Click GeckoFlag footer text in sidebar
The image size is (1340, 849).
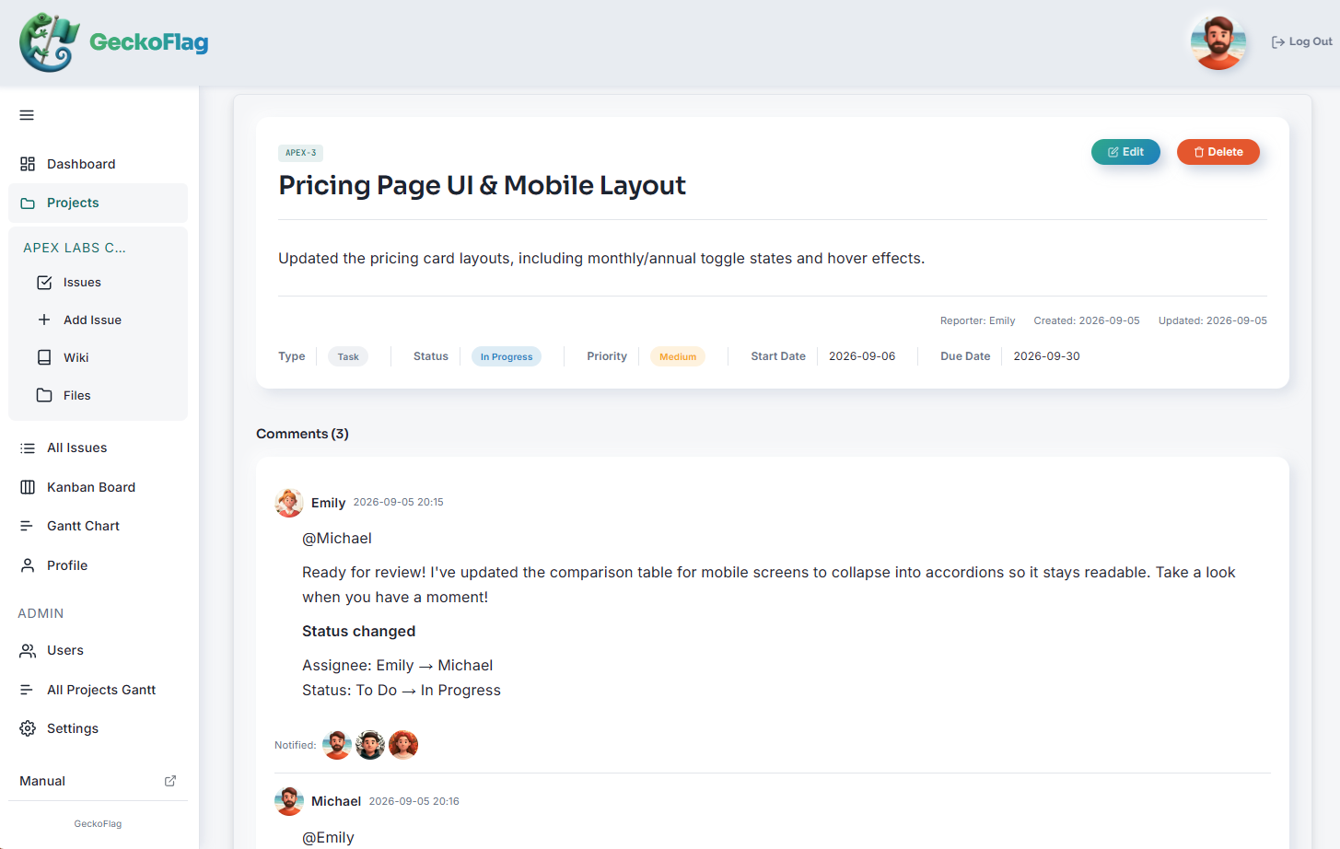point(98,824)
